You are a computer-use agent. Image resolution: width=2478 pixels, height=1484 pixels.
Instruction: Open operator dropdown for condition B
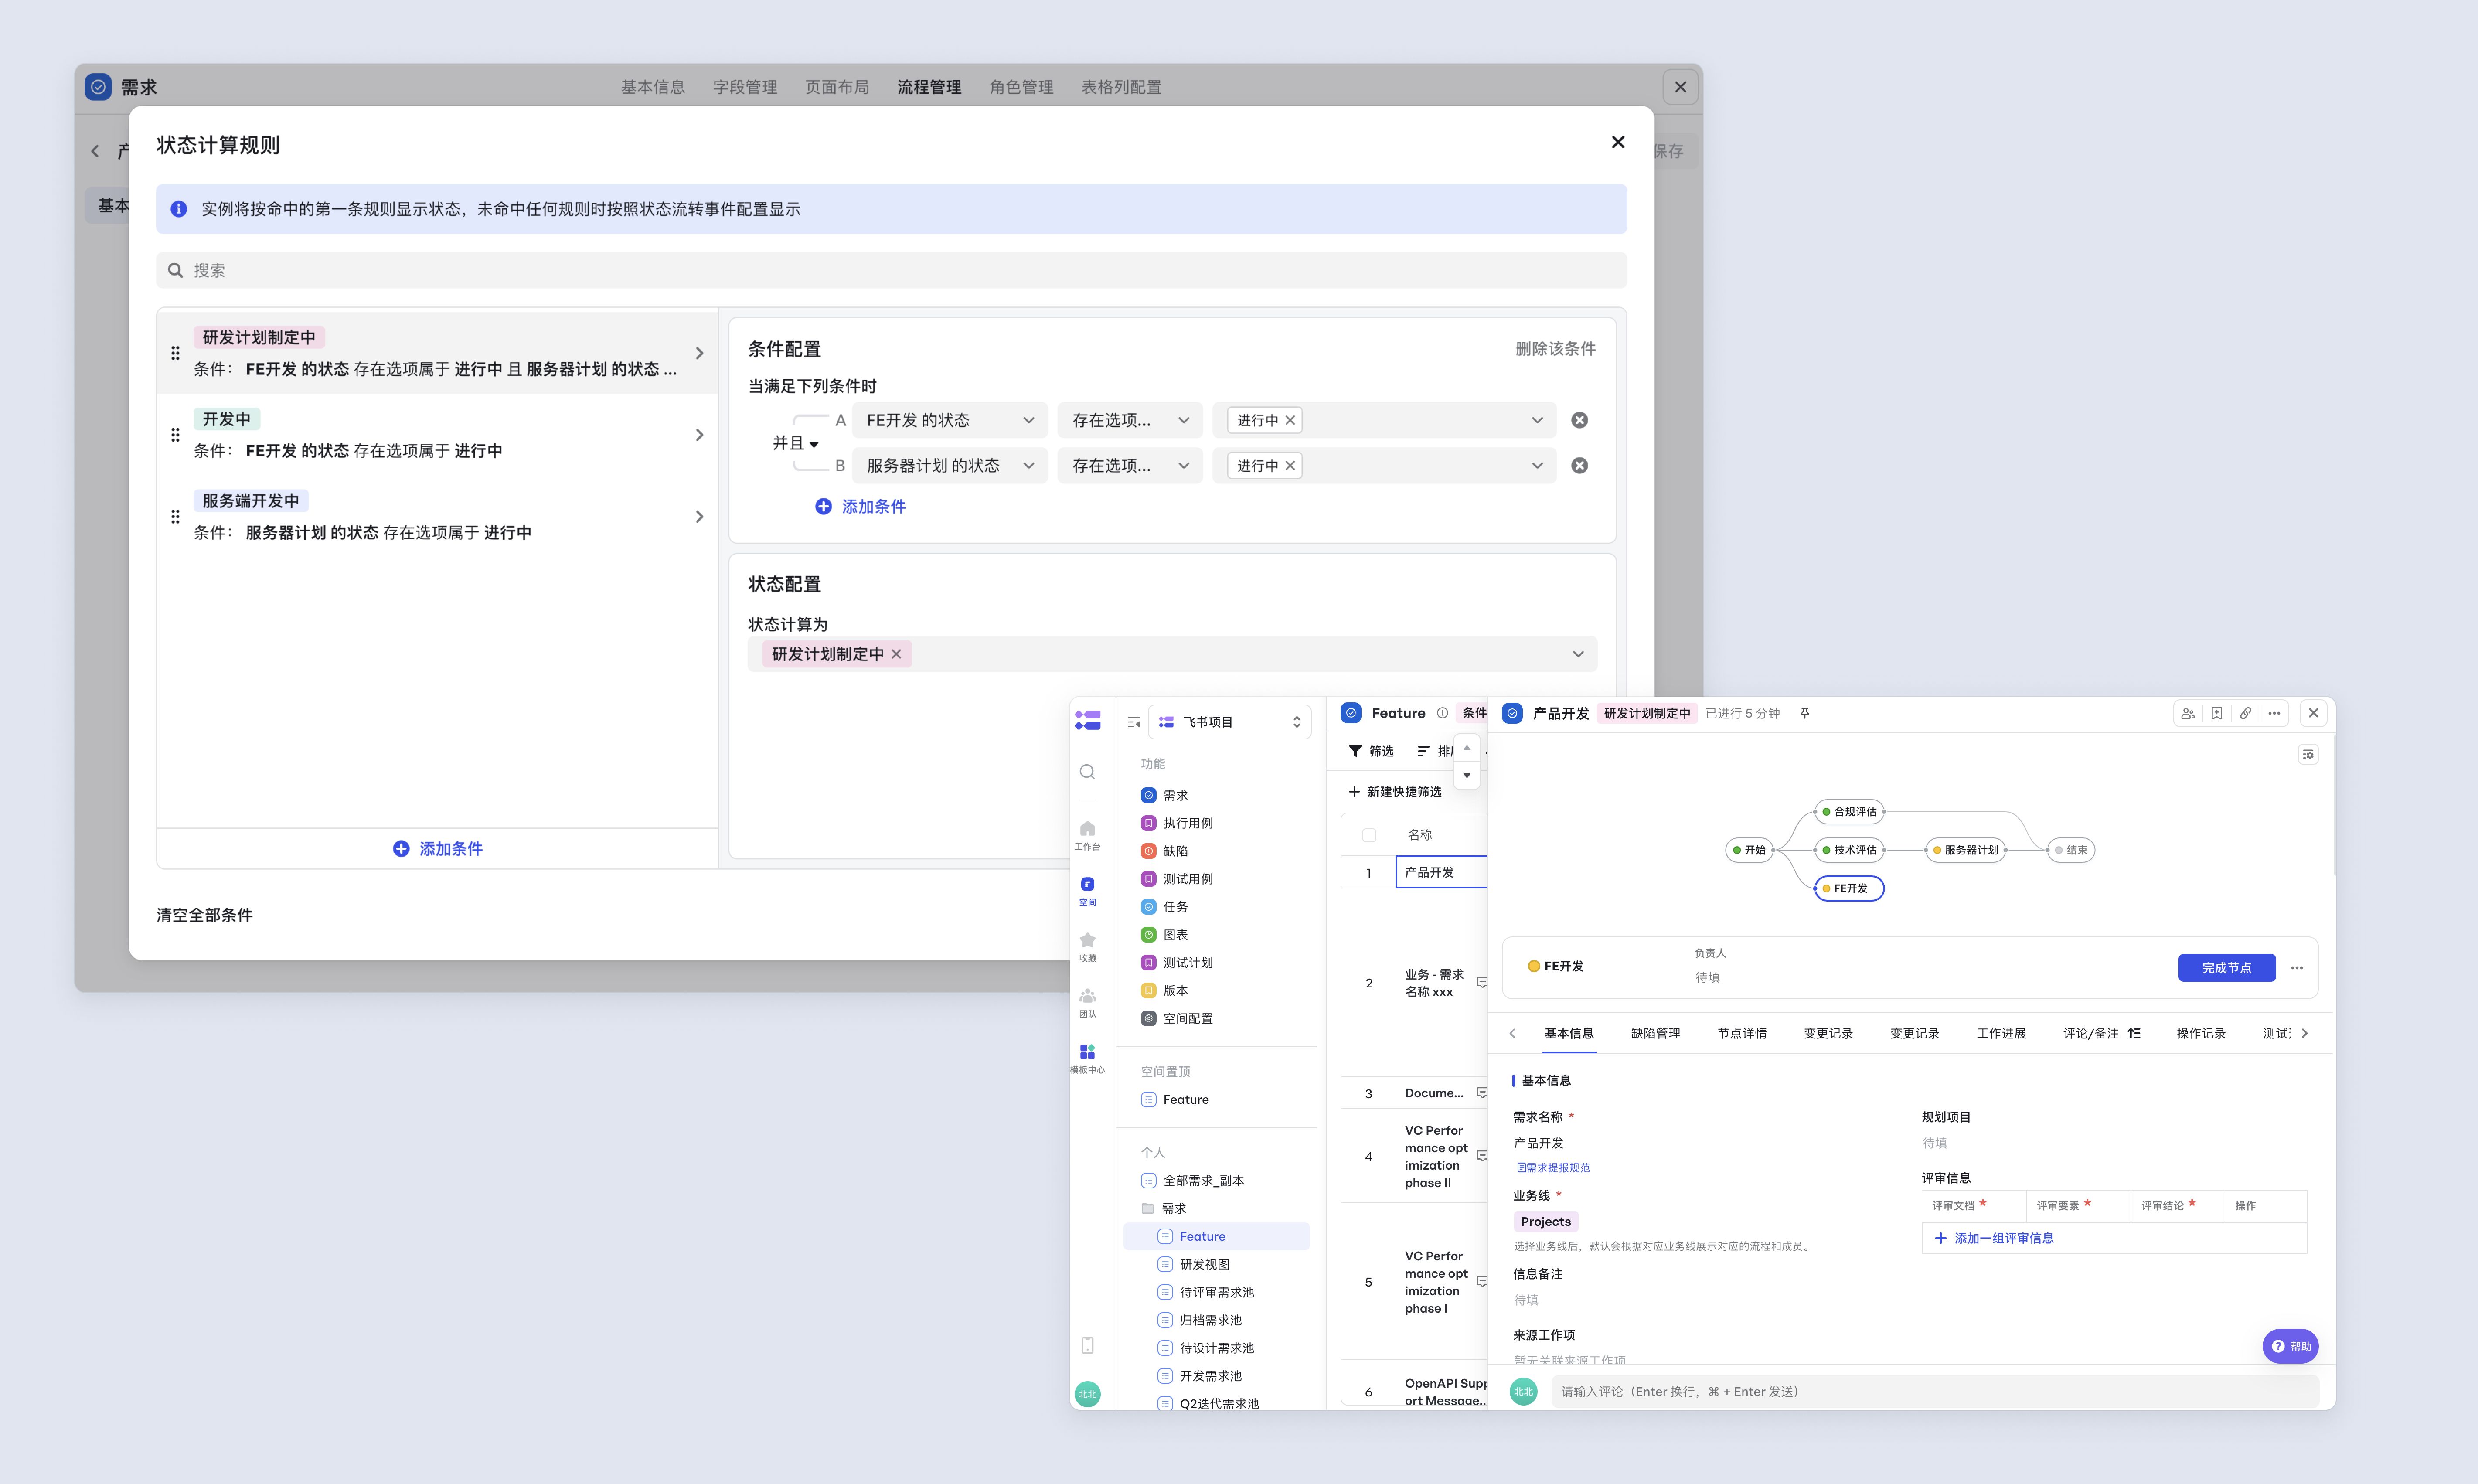[x=1130, y=465]
